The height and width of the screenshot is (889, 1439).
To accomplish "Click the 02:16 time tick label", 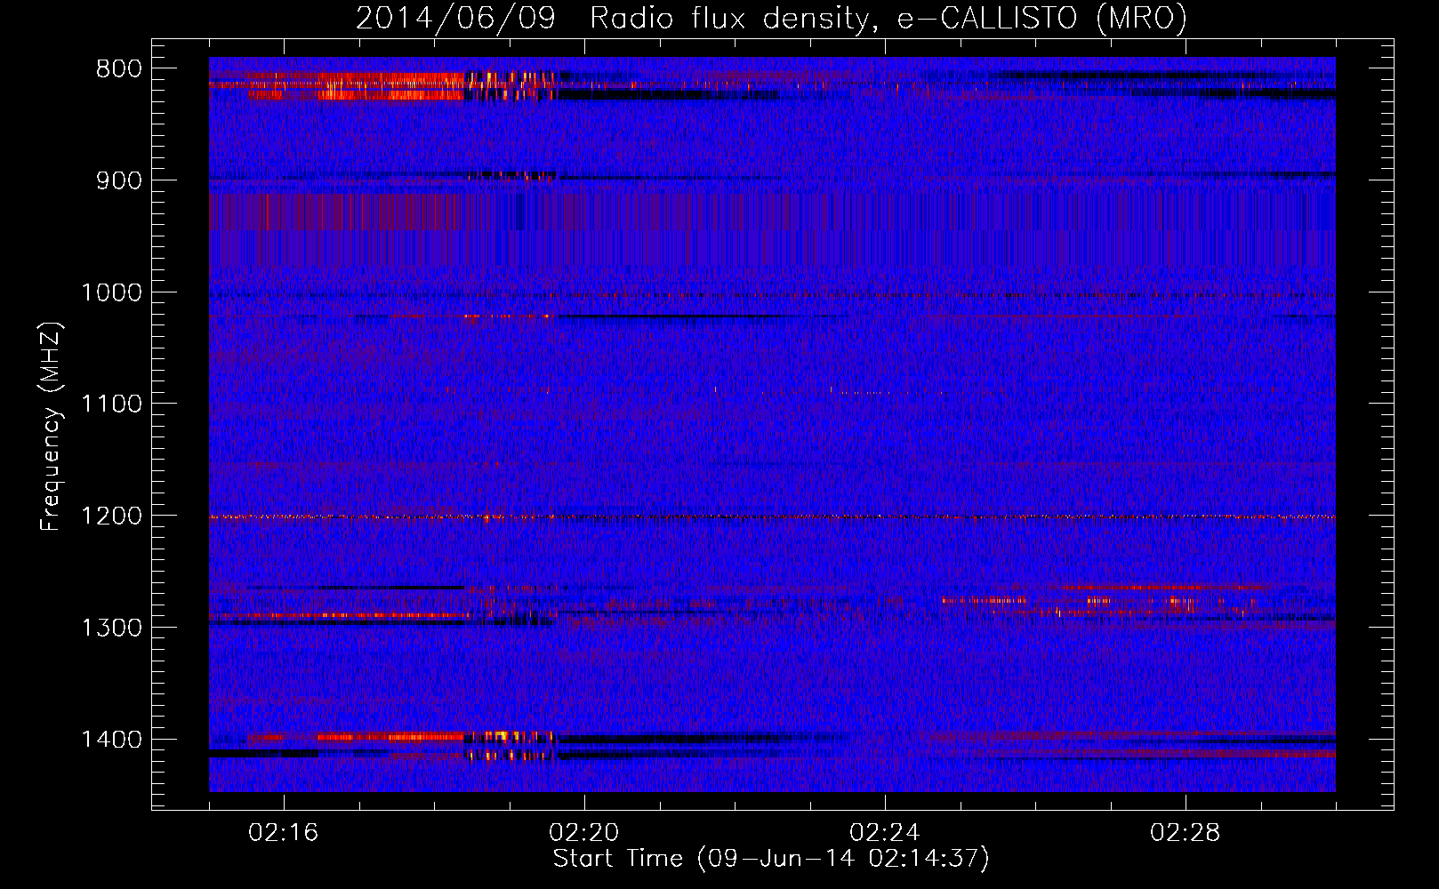I will tap(284, 833).
